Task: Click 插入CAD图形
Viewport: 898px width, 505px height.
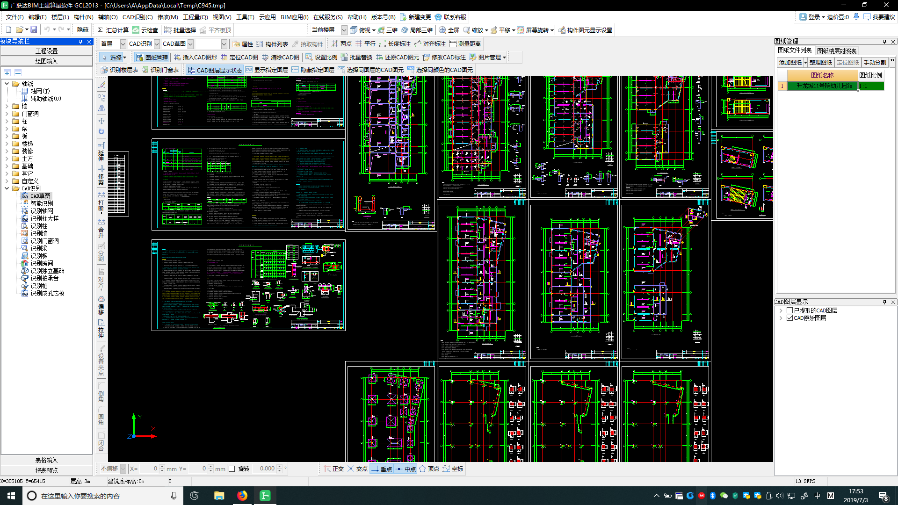Action: coord(196,58)
